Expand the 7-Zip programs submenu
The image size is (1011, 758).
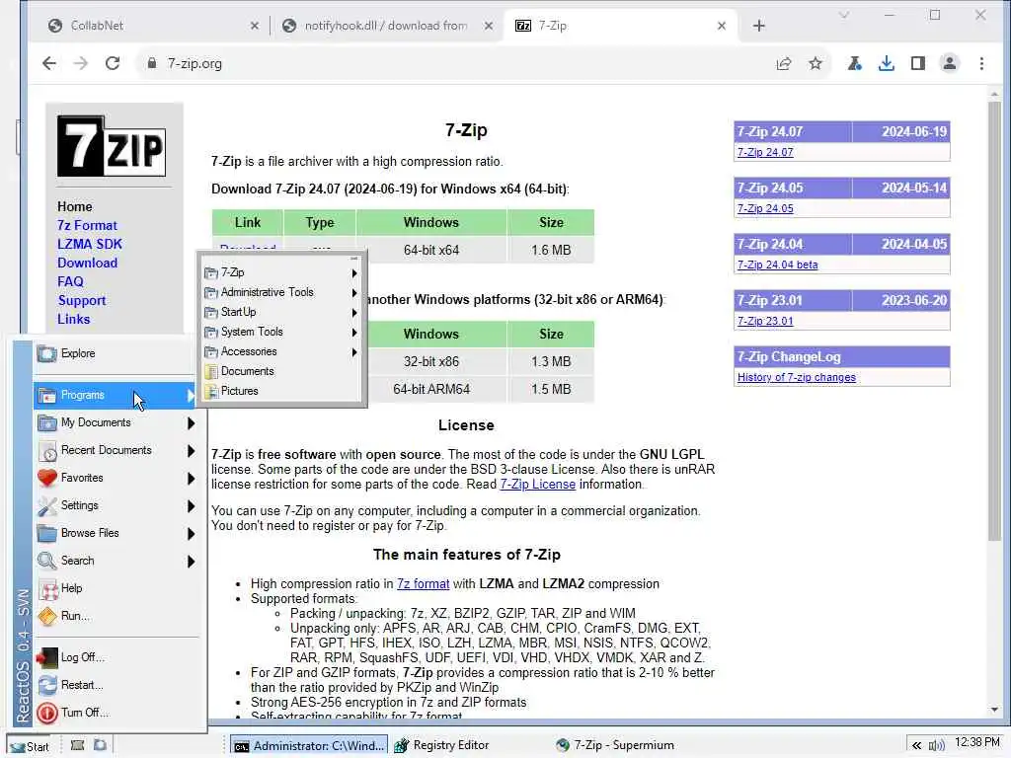coord(281,272)
